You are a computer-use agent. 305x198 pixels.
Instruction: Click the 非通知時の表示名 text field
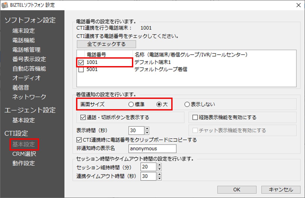(153, 149)
